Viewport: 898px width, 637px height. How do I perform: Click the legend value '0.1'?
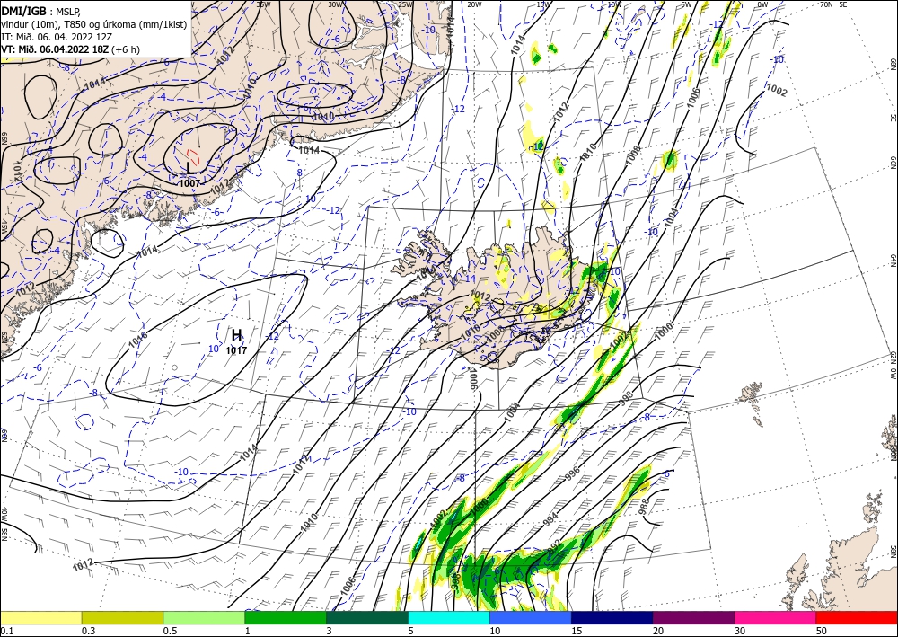click(5, 631)
